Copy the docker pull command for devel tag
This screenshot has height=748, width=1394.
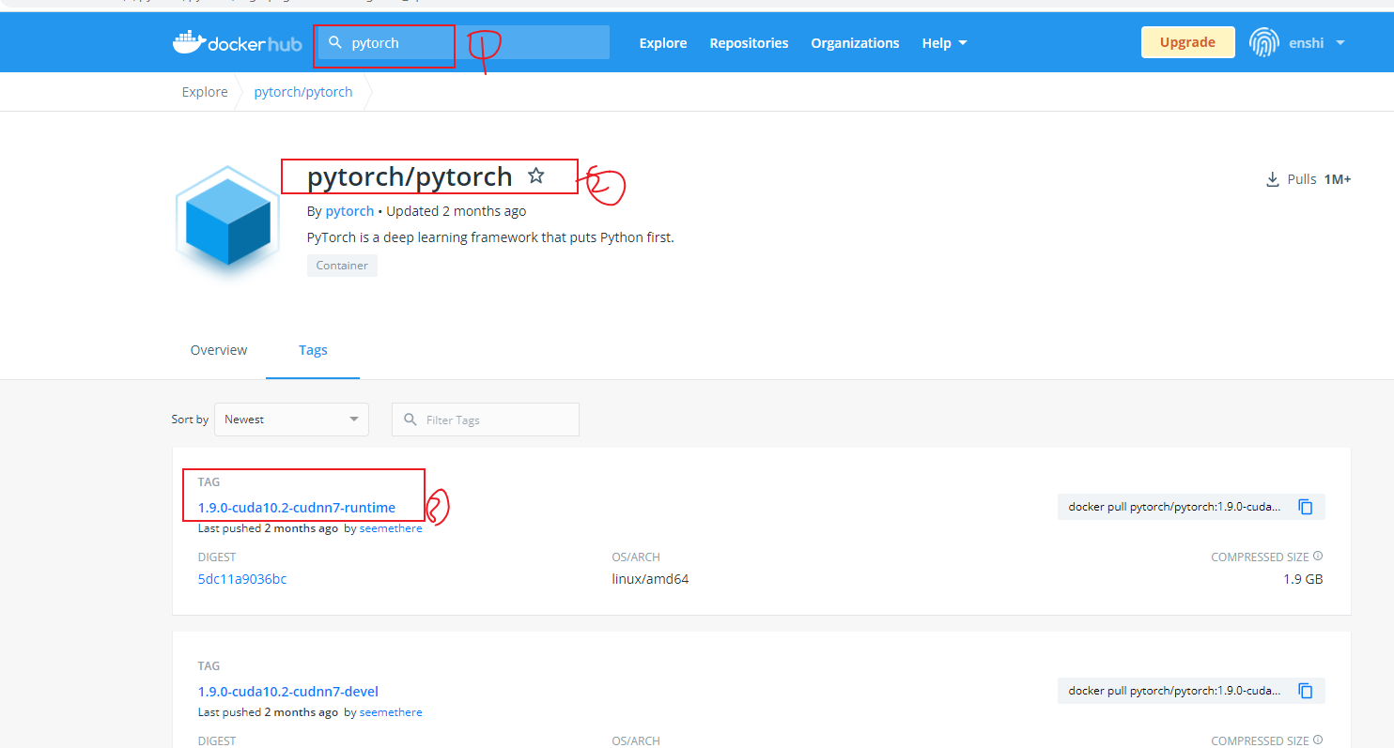[1306, 690]
